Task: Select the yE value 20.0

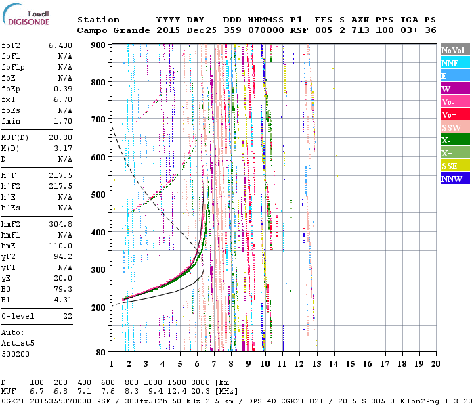Action: tap(63, 278)
